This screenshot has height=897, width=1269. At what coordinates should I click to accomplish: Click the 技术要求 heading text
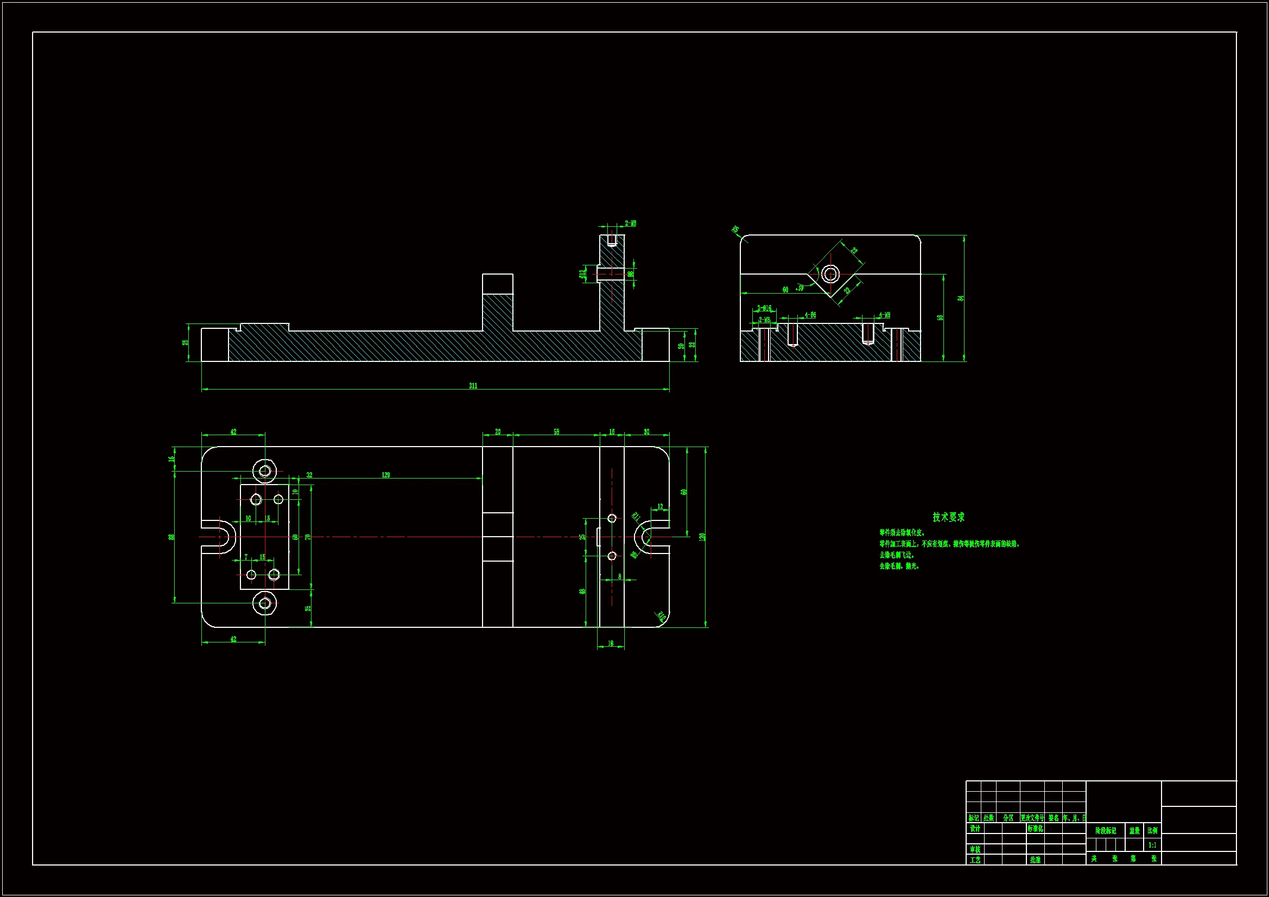(x=948, y=517)
